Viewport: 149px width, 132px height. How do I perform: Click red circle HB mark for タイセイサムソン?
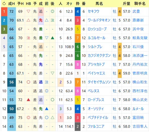click(x=28, y=82)
